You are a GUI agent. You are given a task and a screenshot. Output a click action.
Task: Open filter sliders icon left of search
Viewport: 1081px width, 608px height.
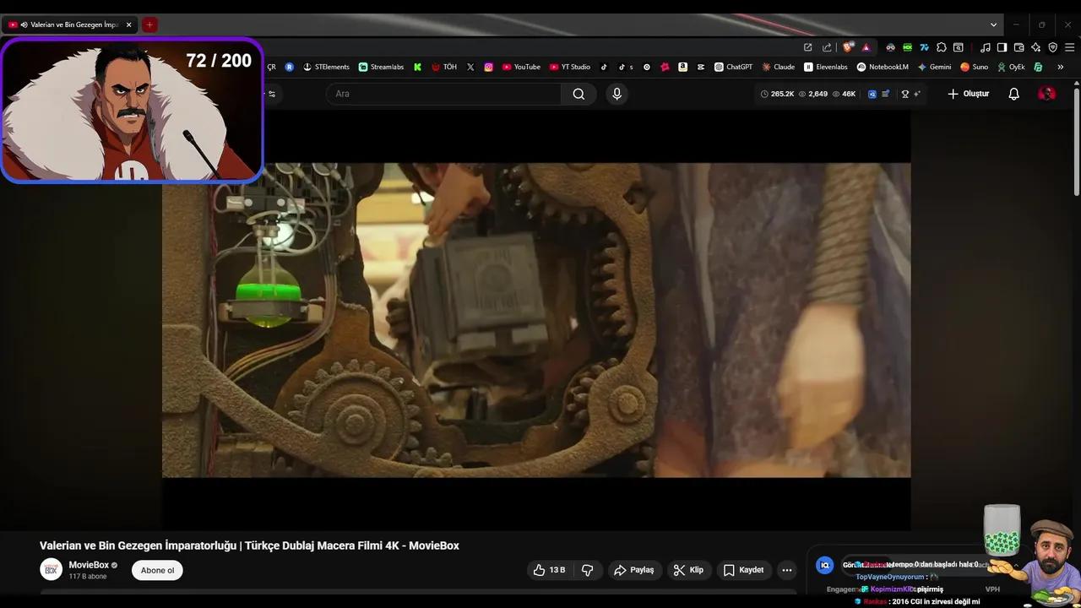coord(272,94)
